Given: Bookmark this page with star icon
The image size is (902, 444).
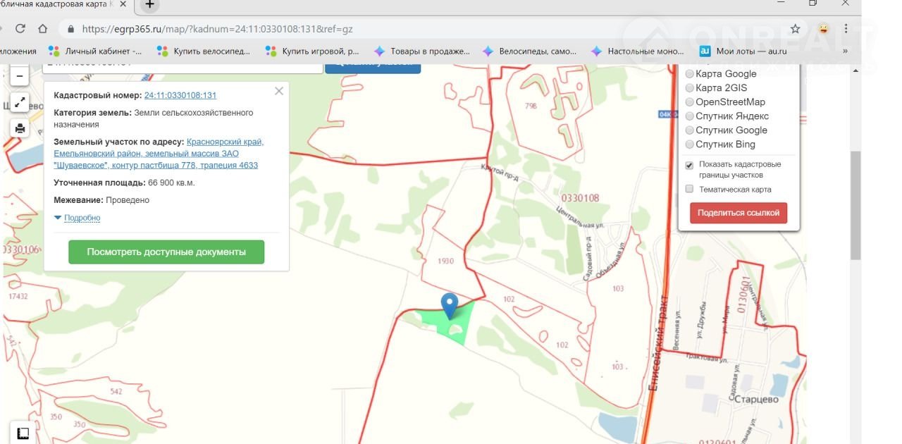Looking at the screenshot, I should click(796, 29).
